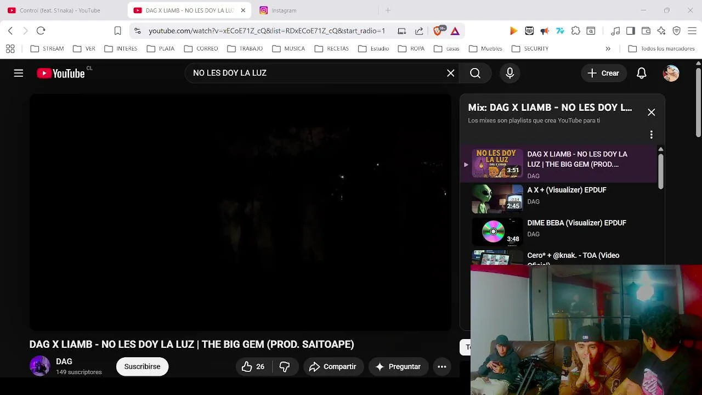Viewport: 702px width, 395px height.
Task: Share the page from the address bar
Action: (420, 31)
